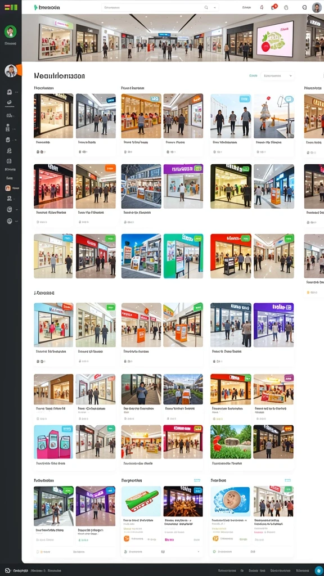Open the hot dog product thumbnail
Viewport: 324px width, 576px height.
point(141,501)
